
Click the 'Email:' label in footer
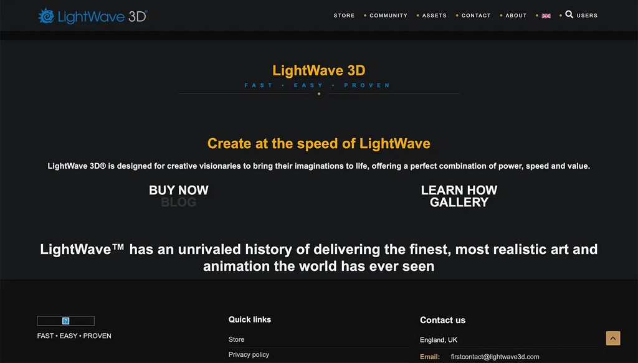coord(430,357)
